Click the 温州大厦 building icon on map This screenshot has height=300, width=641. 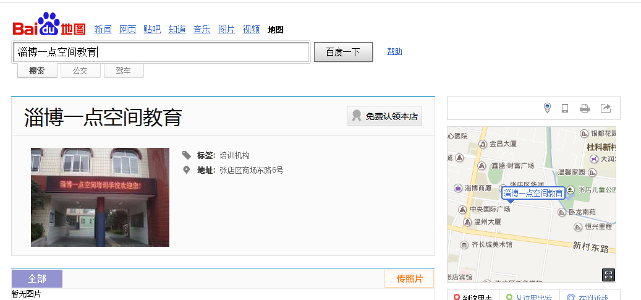pos(468,222)
